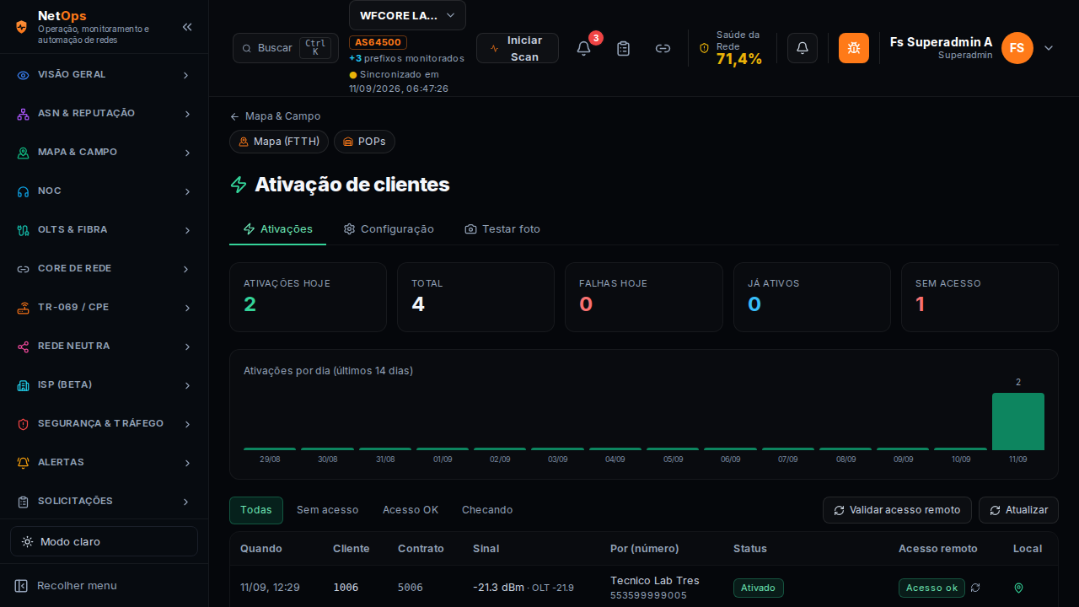
Task: Filter activations by Acesso OK
Action: (411, 510)
